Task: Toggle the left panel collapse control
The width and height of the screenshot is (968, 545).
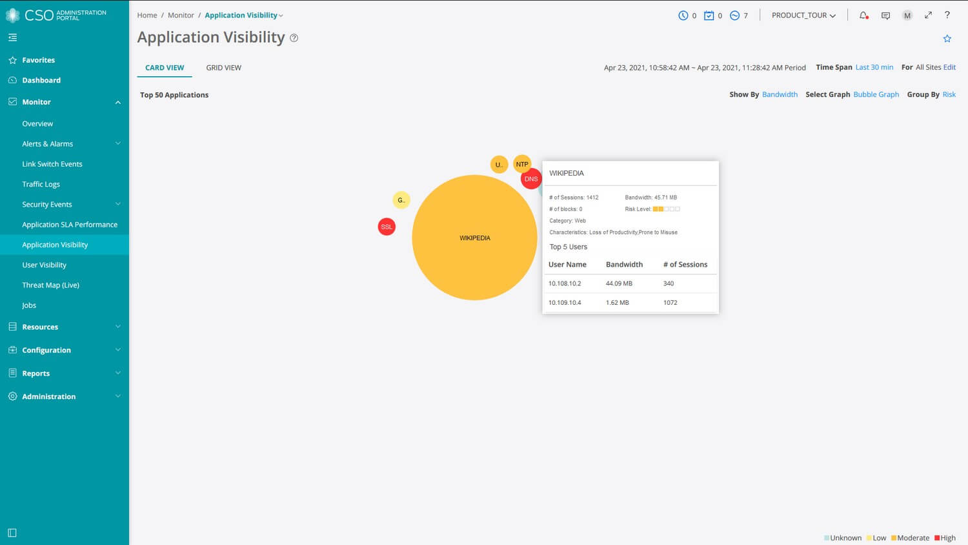Action: [12, 532]
